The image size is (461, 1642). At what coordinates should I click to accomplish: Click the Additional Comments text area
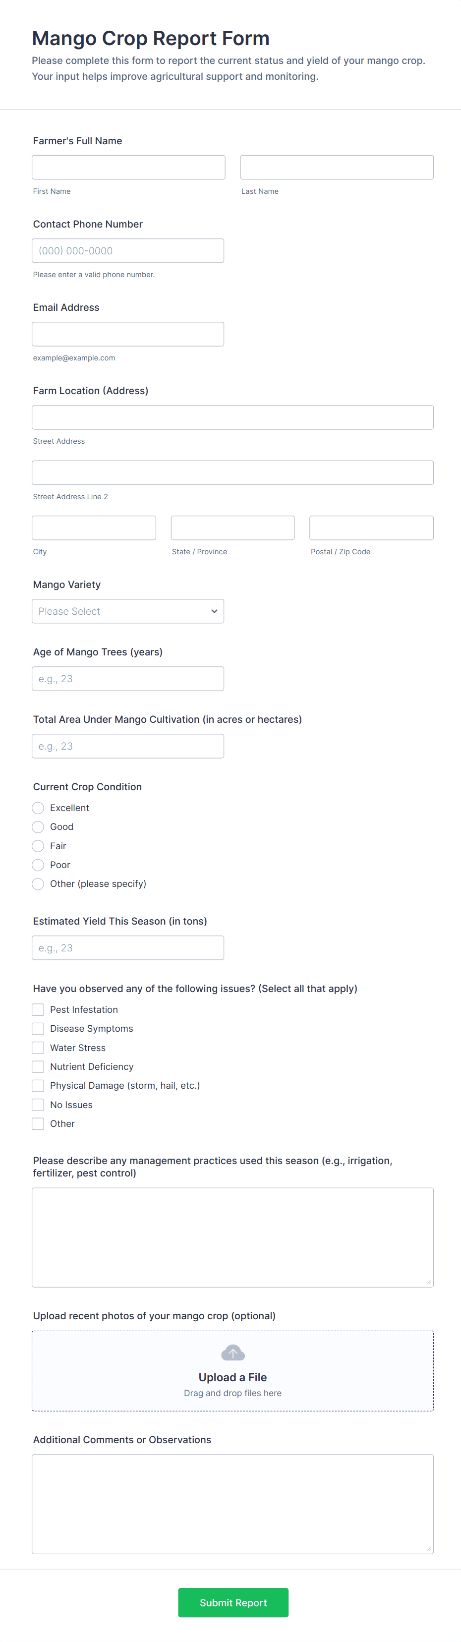coord(233,1504)
